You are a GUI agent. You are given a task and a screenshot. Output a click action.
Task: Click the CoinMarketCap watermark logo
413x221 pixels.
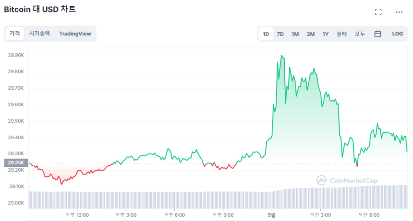click(347, 180)
